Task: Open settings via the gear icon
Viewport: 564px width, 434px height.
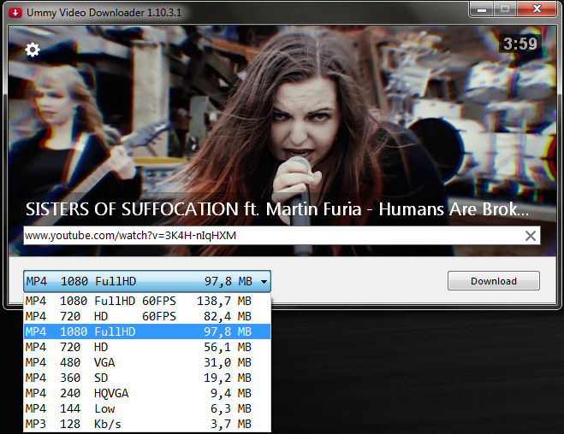Action: (33, 50)
